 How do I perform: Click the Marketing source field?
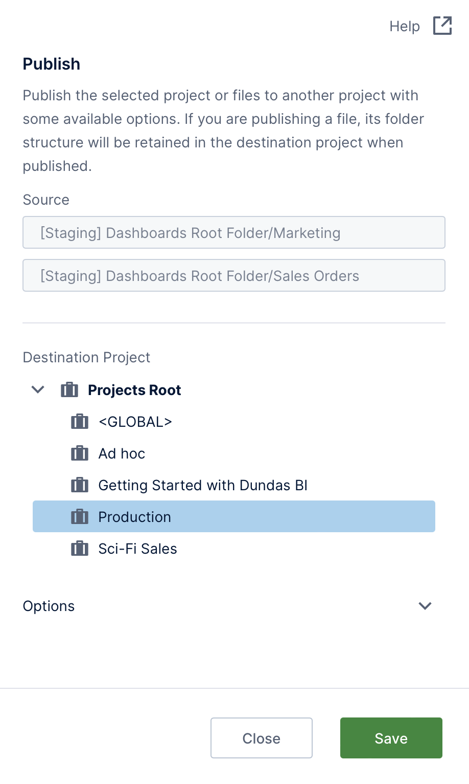[x=233, y=232]
